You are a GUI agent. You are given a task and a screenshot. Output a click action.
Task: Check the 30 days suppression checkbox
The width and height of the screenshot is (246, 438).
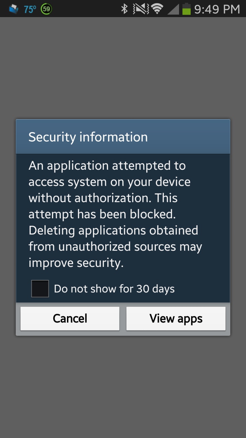coord(40,288)
